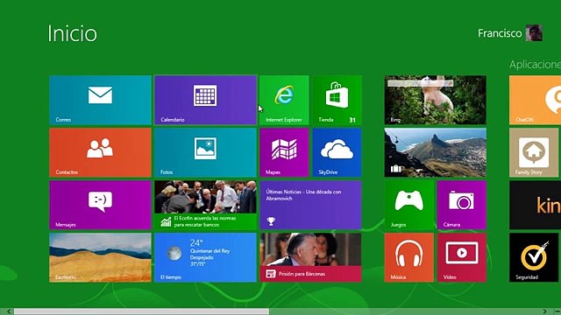Open the ChatON tile
This screenshot has height=315, width=561.
point(535,100)
